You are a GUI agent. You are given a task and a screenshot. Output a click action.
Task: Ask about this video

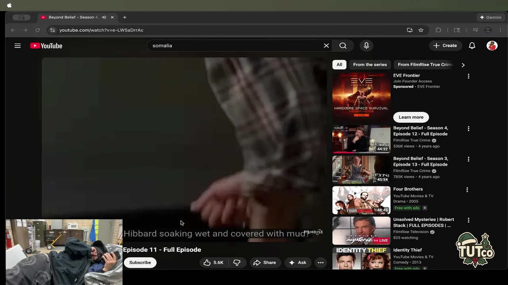coord(298,262)
